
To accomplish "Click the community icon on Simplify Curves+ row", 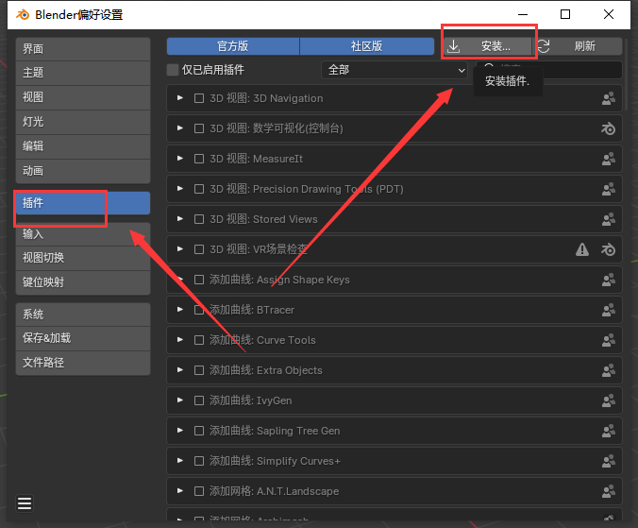I will pyautogui.click(x=609, y=461).
